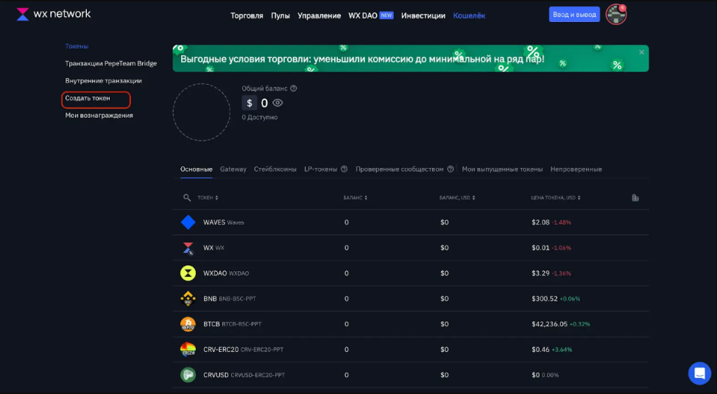Image resolution: width=717 pixels, height=394 pixels.
Task: Click the WXDAO token icon
Action: point(188,273)
